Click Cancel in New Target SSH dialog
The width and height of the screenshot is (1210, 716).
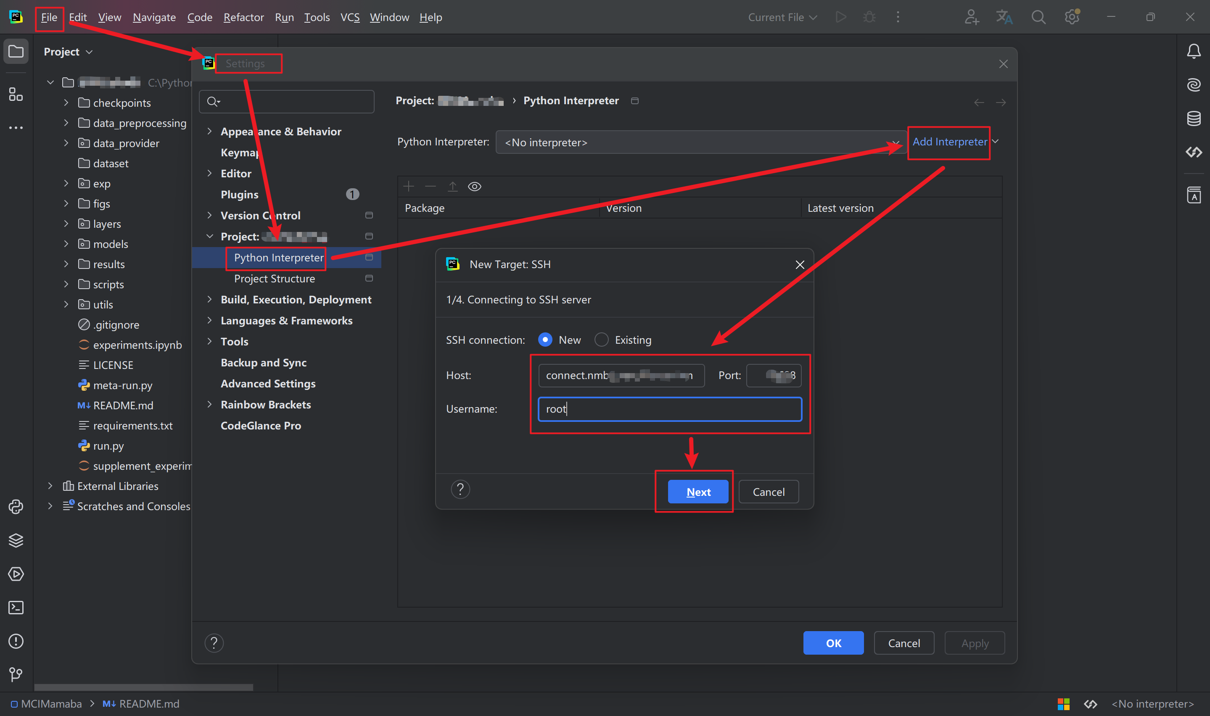point(769,492)
